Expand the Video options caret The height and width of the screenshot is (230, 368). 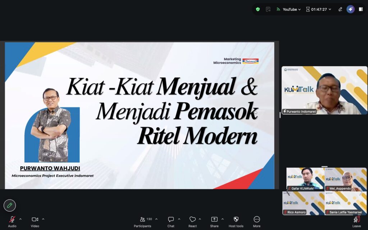click(x=43, y=219)
